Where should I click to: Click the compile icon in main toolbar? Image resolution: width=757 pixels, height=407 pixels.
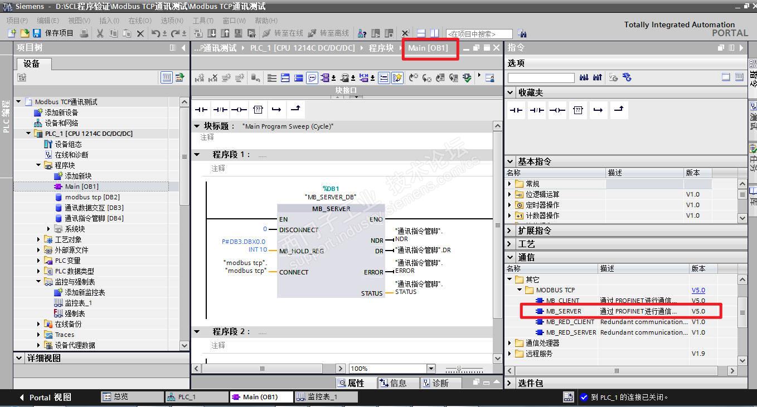click(x=198, y=33)
